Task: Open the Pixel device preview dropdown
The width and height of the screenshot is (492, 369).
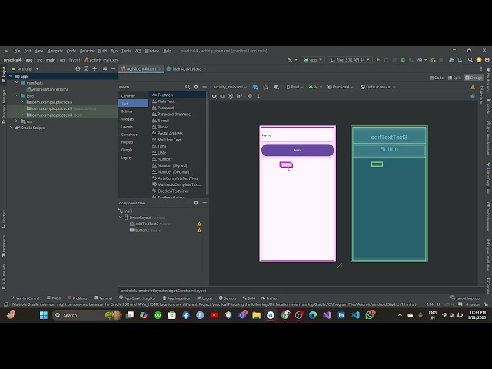Action: click(294, 87)
